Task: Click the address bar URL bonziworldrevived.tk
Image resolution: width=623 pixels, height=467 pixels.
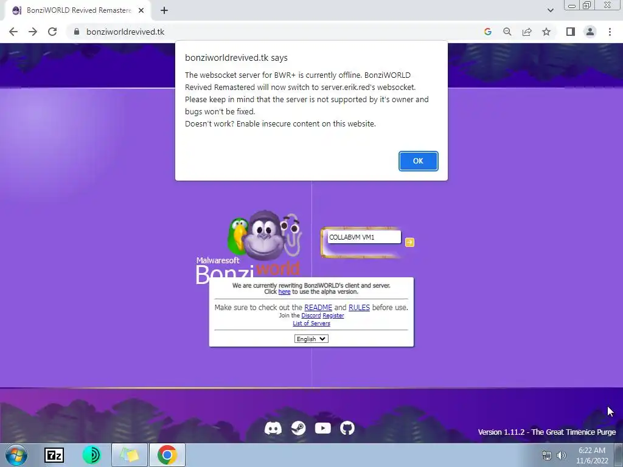Action: pyautogui.click(x=125, y=32)
